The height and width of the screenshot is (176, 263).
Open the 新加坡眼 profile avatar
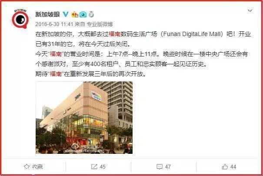20,19
